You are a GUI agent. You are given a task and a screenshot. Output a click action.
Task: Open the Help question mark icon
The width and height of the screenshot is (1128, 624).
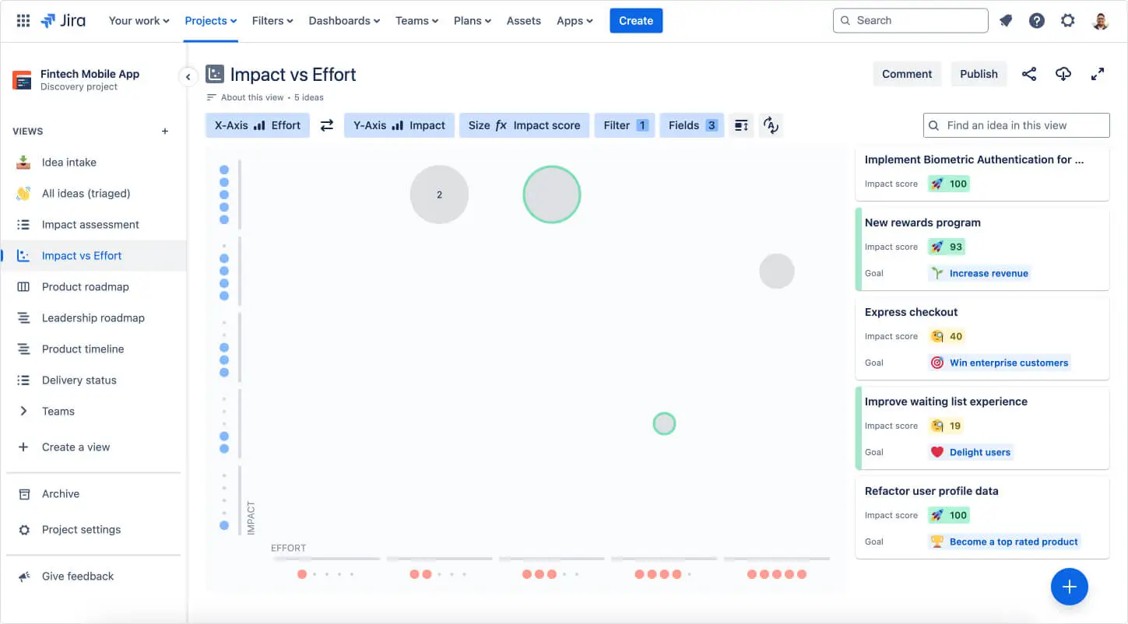1037,21
